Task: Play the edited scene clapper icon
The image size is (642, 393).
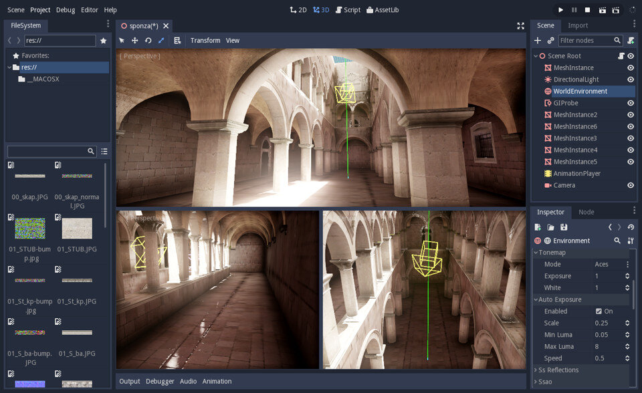Action: (x=603, y=10)
